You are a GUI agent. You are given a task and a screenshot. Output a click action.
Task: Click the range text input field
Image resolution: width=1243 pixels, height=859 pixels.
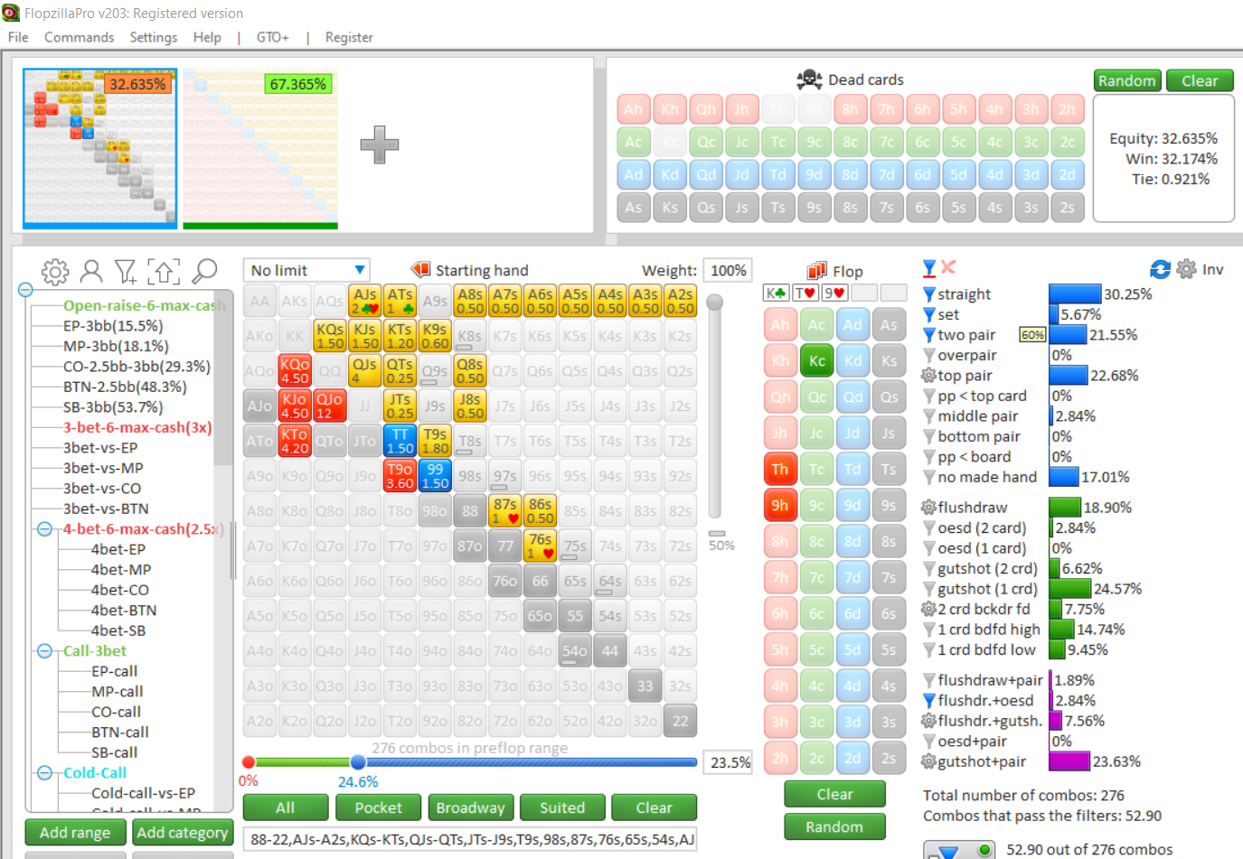point(470,839)
